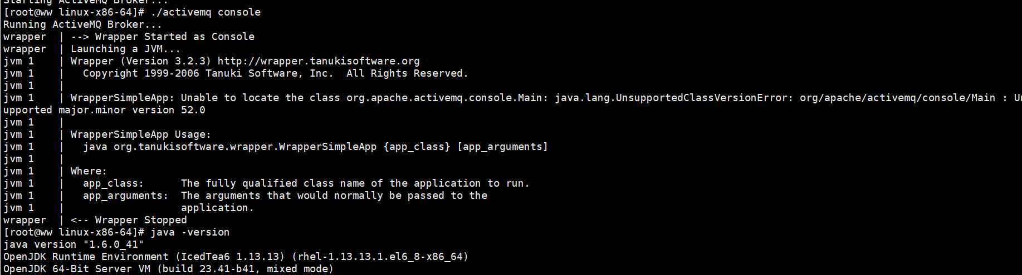
Task: Click the org.tanukisoftware.wrapper.WrapperSimpleApp text
Action: tap(245, 147)
